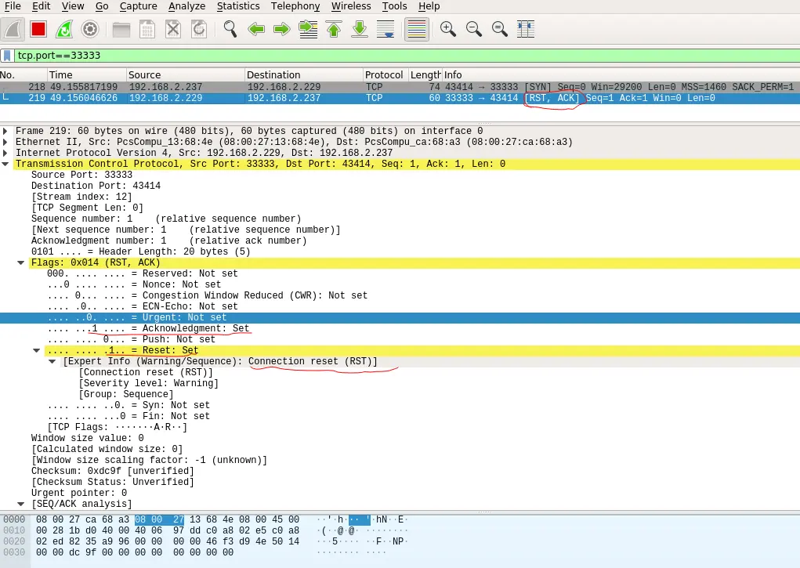
Task: Open the Go menu
Action: pyautogui.click(x=102, y=6)
